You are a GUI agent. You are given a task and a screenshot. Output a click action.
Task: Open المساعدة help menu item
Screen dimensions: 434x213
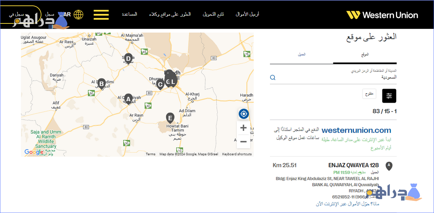click(x=130, y=14)
